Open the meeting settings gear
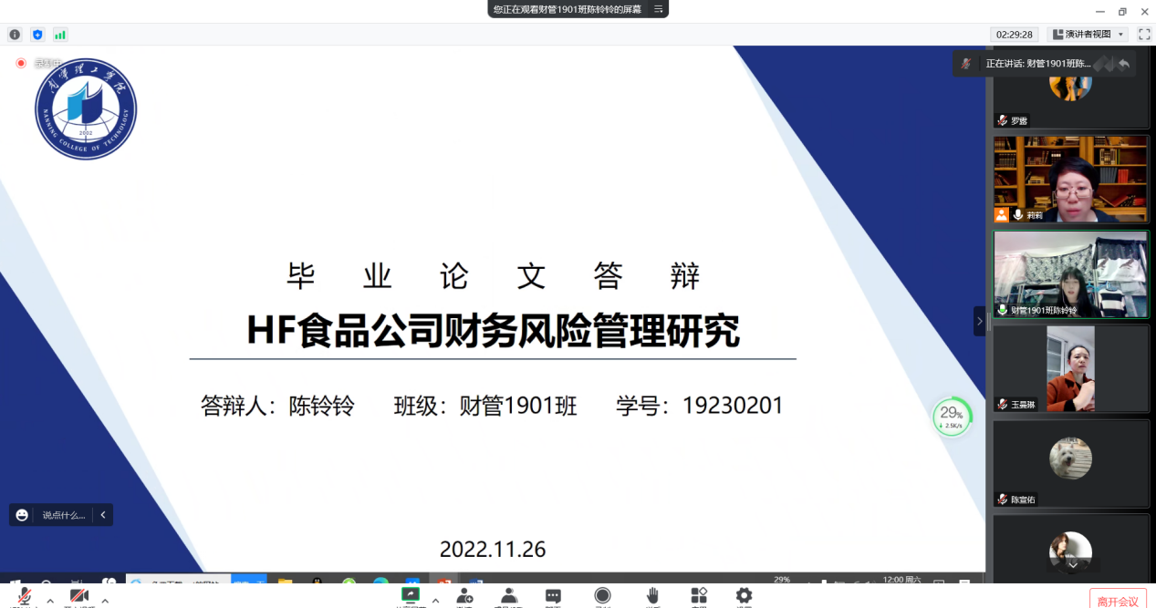This screenshot has height=608, width=1156. [x=744, y=596]
